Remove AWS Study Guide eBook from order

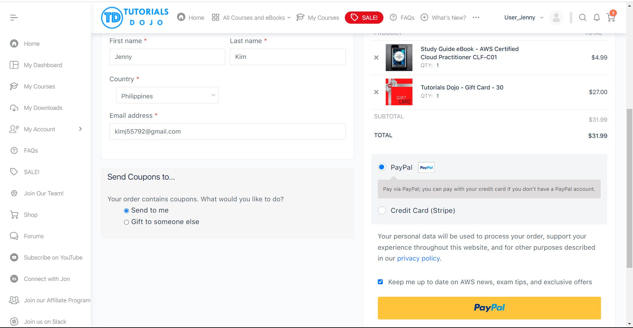(x=376, y=58)
